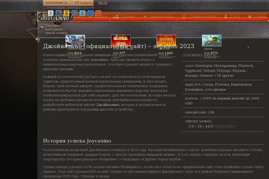Click the СОФТ row listing Quickspin, Microgaming
Viewport: 269px width, 179px height.
(x=223, y=71)
